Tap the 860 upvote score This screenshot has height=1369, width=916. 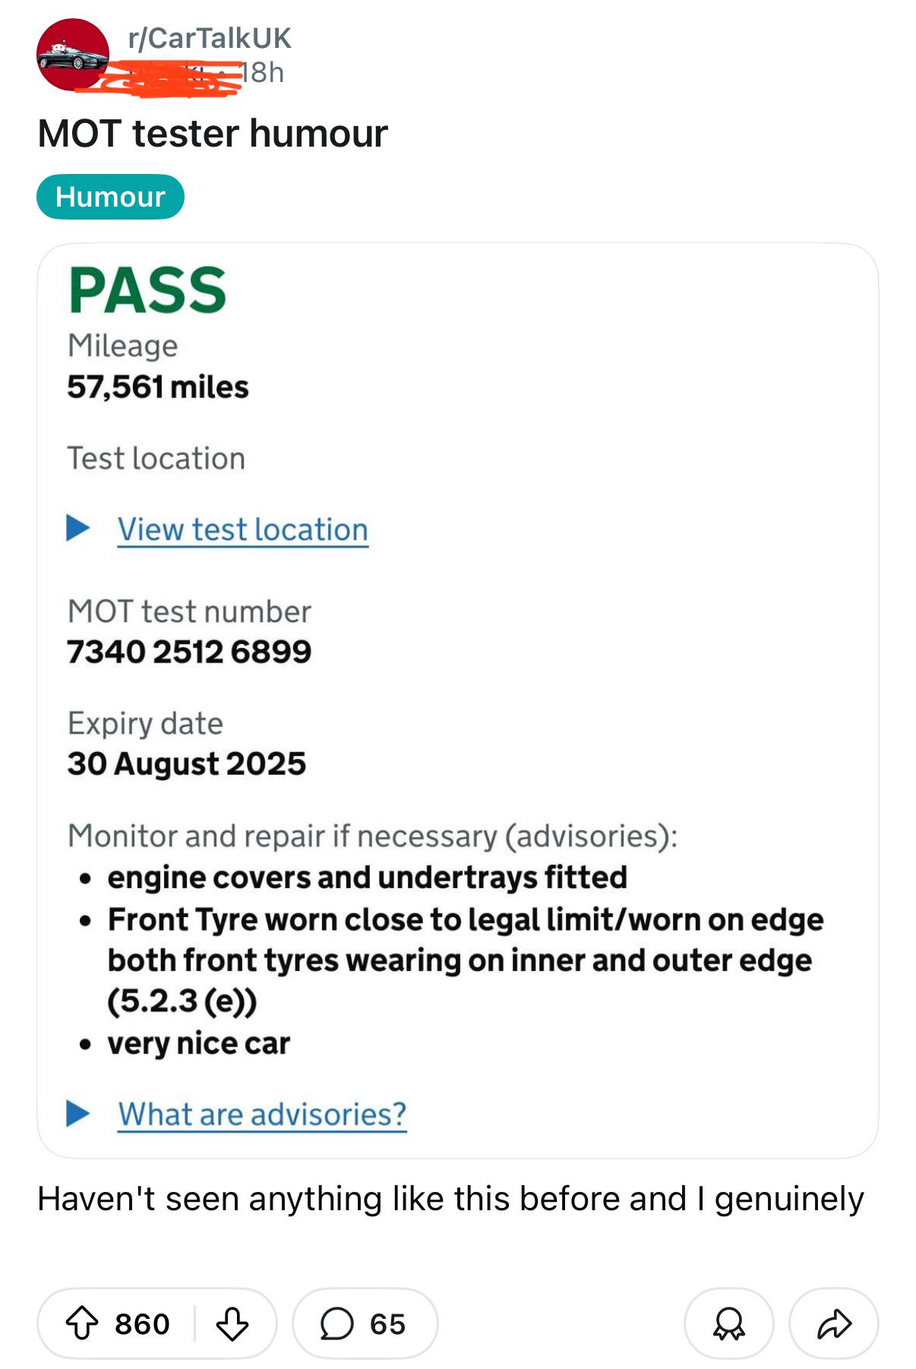(142, 1324)
